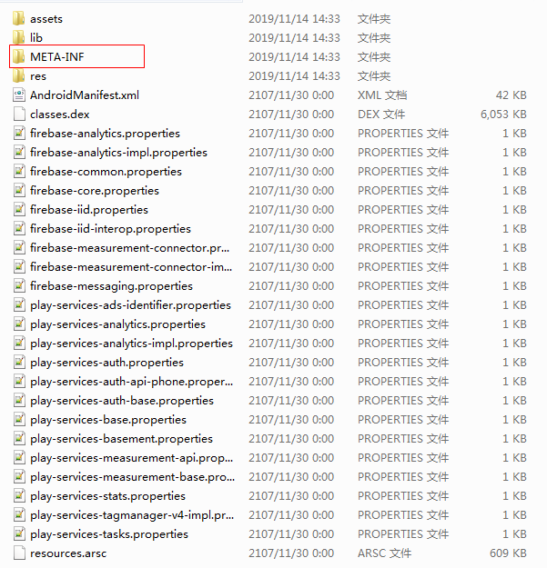Viewport: 547px width, 568px height.
Task: Select 'play-services-tasks.properties' file name
Action: 109,534
